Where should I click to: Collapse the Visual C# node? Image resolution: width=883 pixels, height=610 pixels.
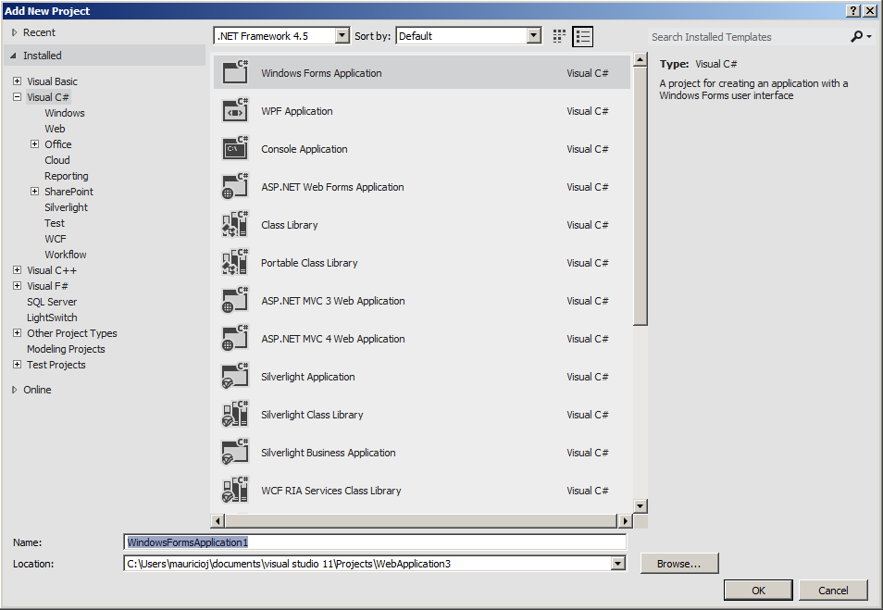(x=17, y=97)
